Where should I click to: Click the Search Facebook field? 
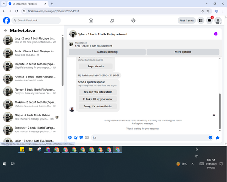point(36,20)
